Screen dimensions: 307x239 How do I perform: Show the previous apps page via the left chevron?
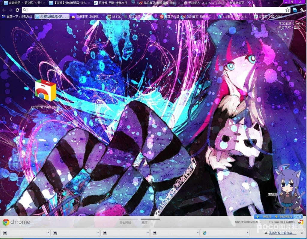coord(11,119)
